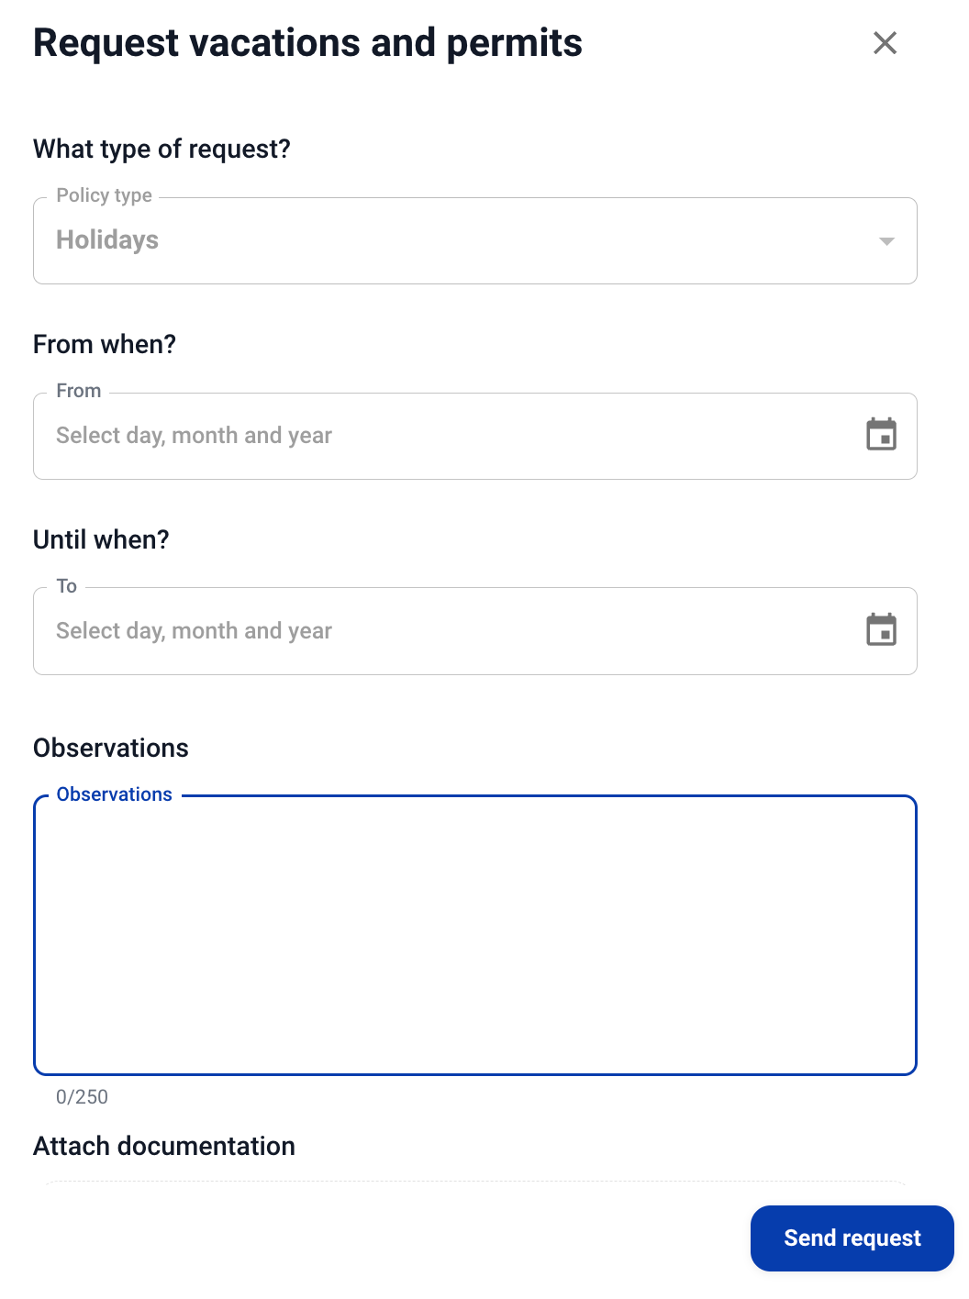Click the 0/250 character counter
The height and width of the screenshot is (1299, 969).
pos(82,1097)
